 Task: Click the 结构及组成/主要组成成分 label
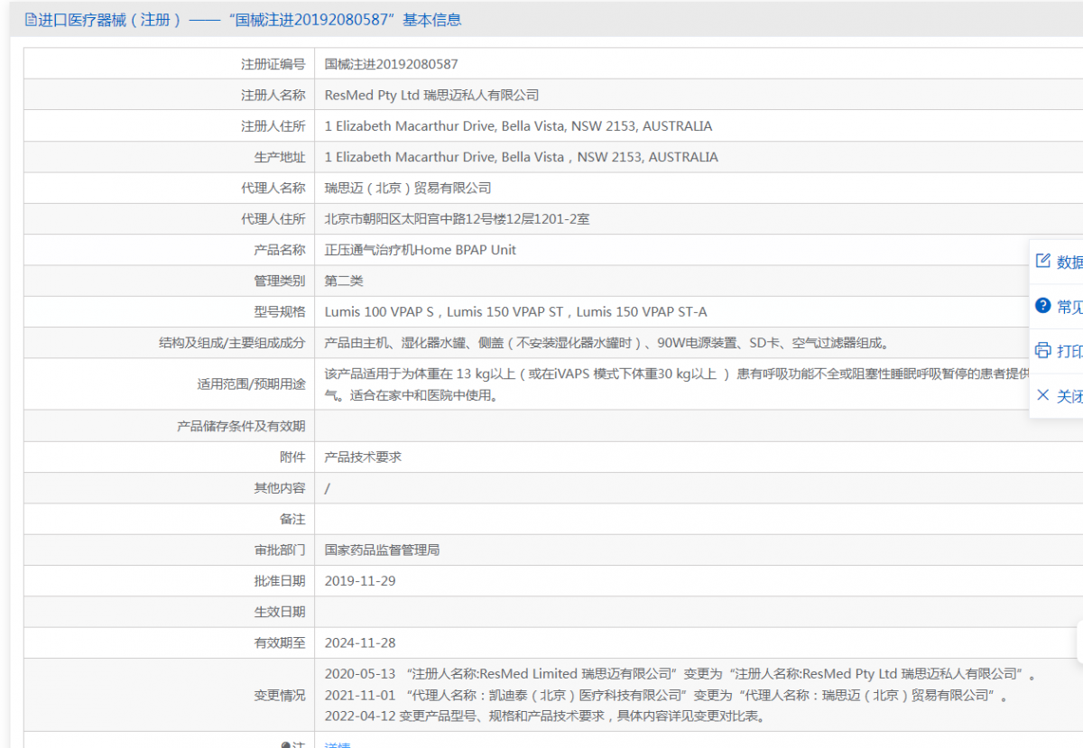(x=232, y=343)
